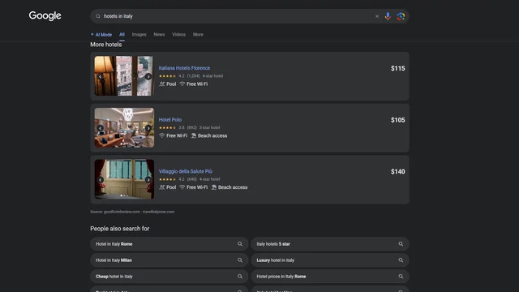
Task: Click star rating of Villaggio della Salute Più
Action: pyautogui.click(x=168, y=179)
